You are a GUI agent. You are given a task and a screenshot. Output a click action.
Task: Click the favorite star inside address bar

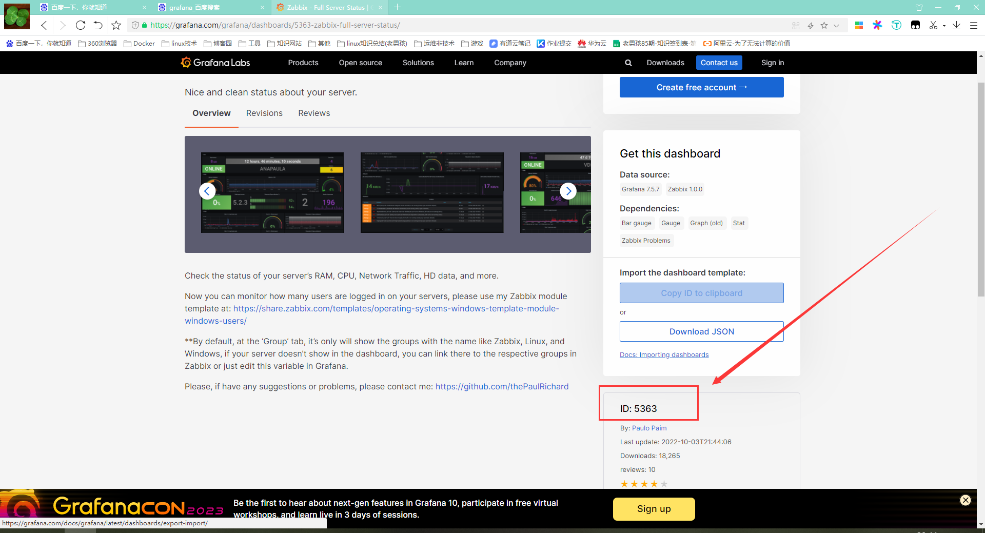pyautogui.click(x=824, y=26)
